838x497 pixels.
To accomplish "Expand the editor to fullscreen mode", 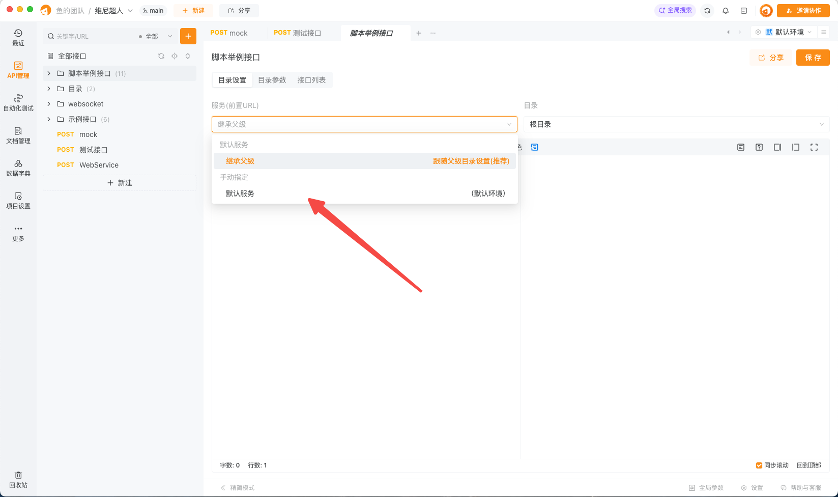I will (814, 147).
